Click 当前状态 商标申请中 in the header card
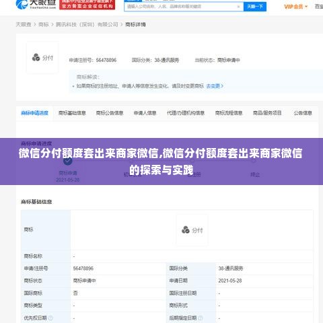323x323 pixels. click(x=217, y=60)
